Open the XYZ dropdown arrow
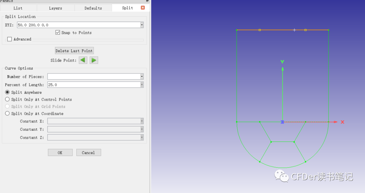This screenshot has height=193, width=365. (x=142, y=25)
